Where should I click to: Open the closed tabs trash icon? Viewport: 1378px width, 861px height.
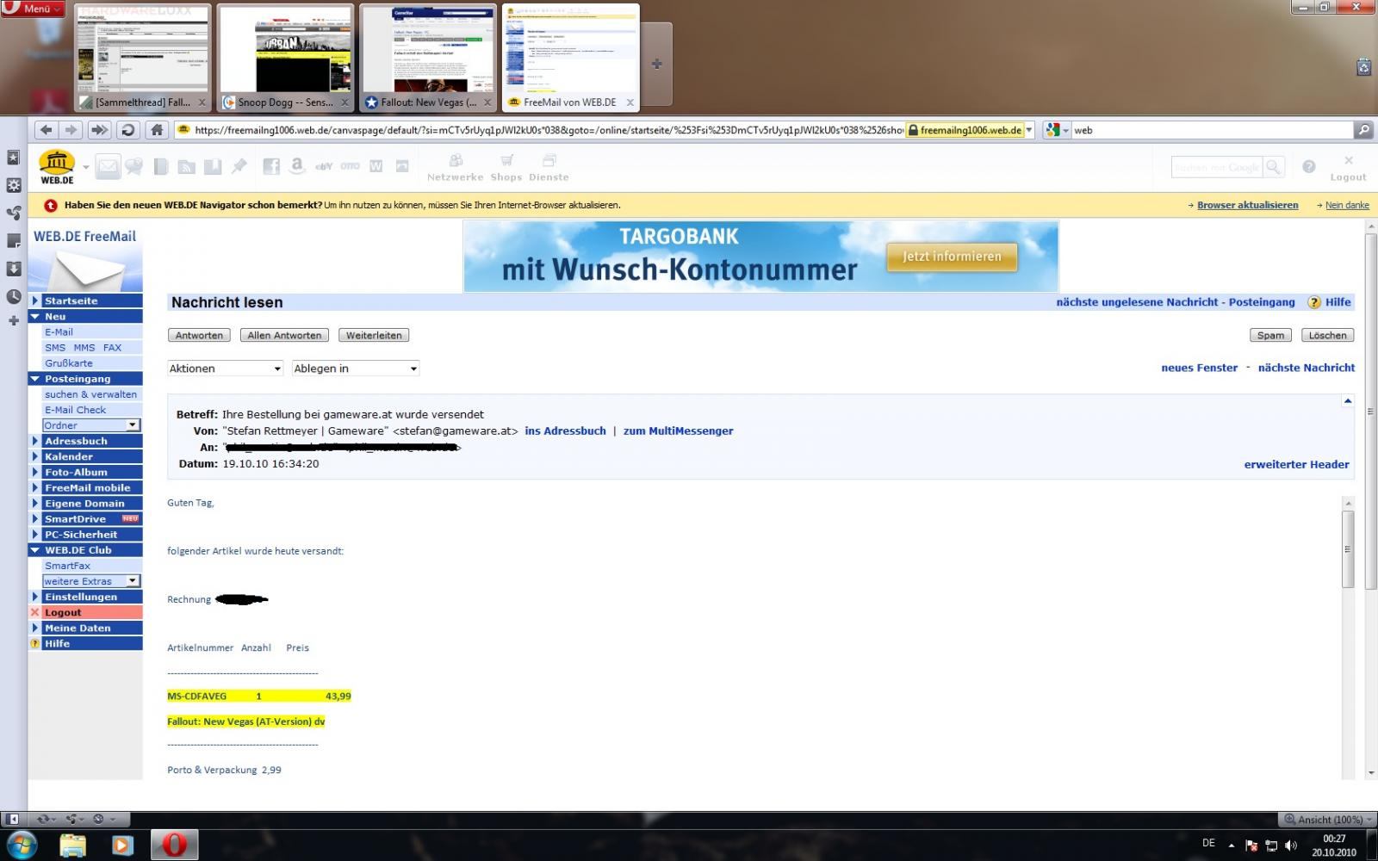1363,66
